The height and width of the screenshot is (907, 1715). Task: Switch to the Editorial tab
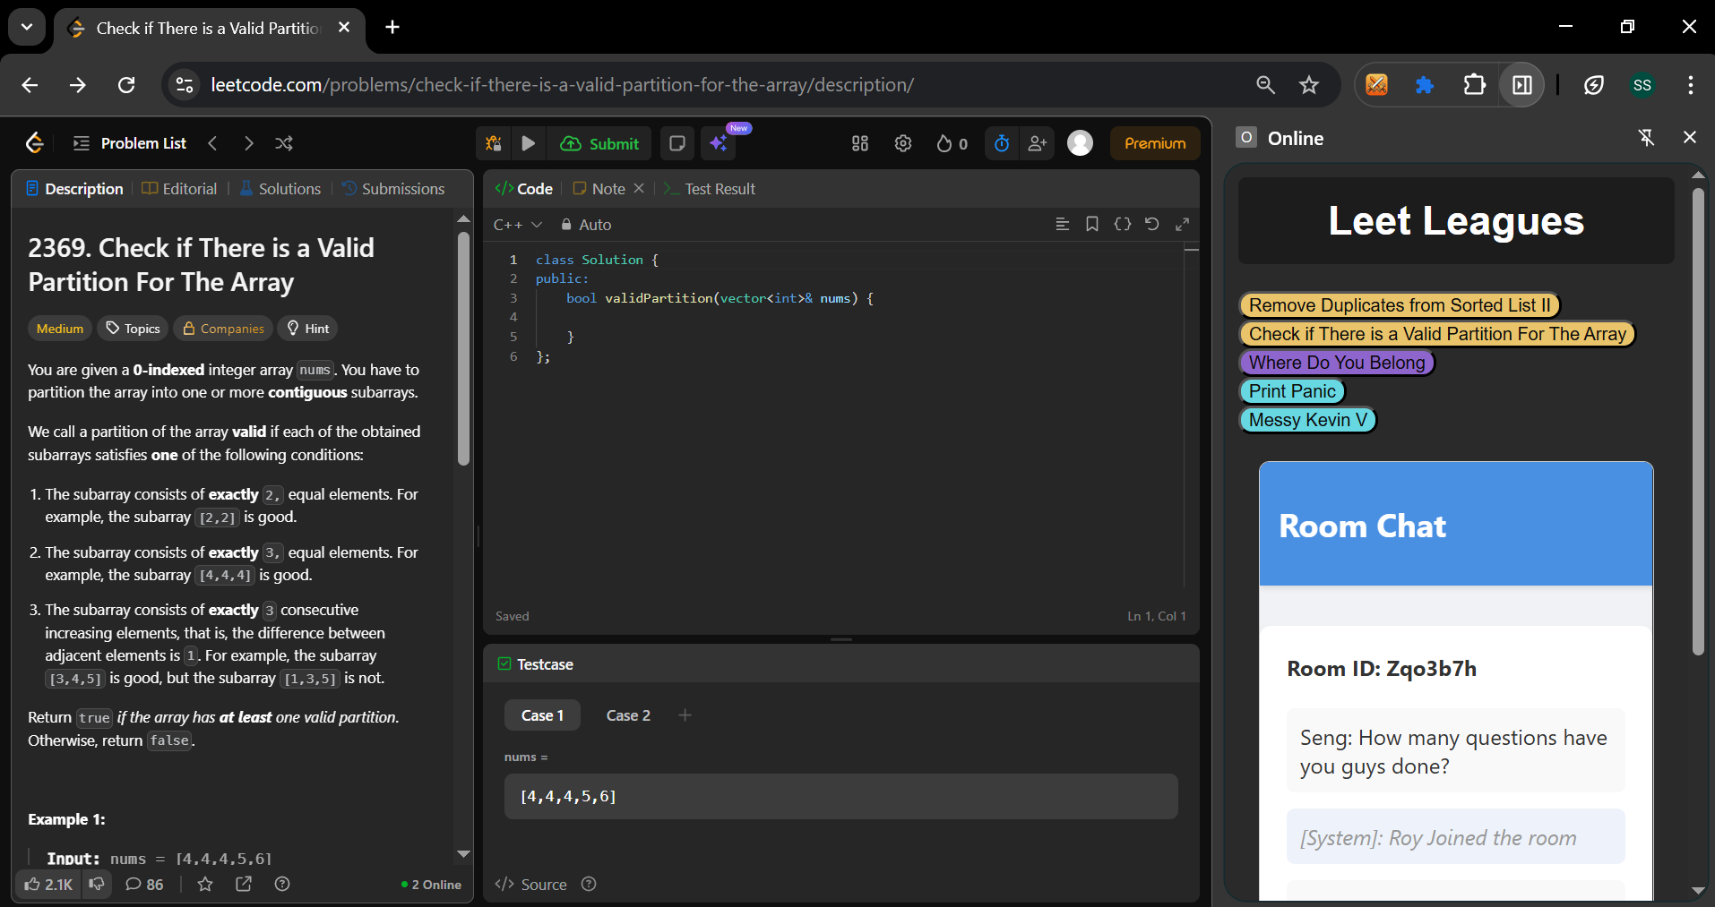point(179,189)
